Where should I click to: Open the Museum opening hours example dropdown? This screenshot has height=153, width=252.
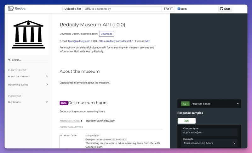(209, 143)
